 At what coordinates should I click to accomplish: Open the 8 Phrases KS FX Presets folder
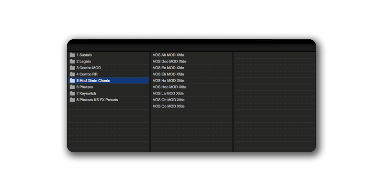pyautogui.click(x=97, y=100)
